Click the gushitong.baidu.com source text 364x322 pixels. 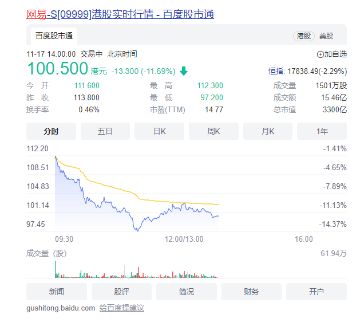[61, 308]
